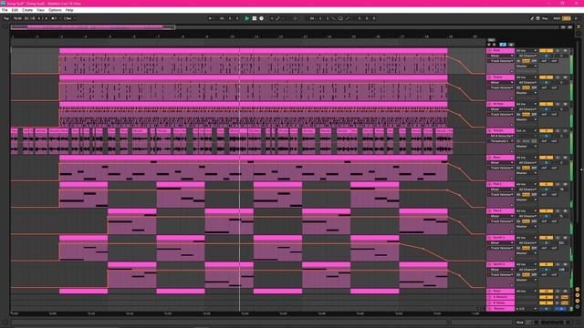Open the Bass track's Master output menu

[527, 173]
